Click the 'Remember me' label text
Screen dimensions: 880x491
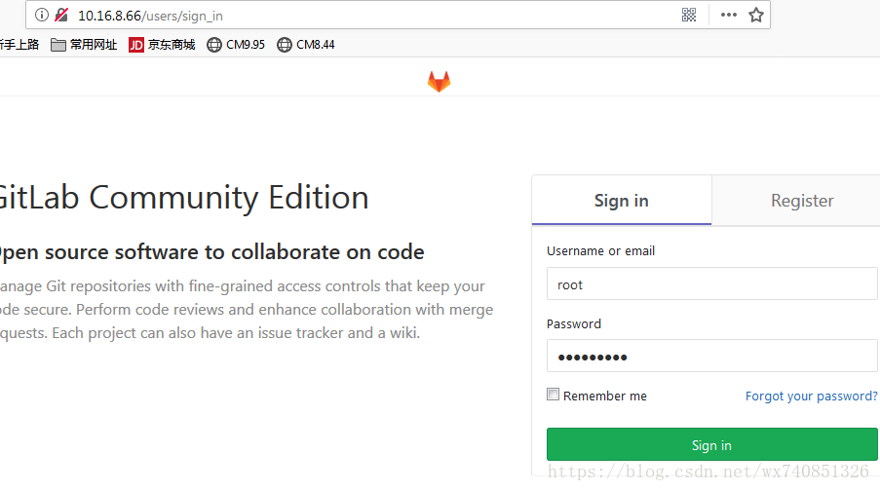[605, 397]
